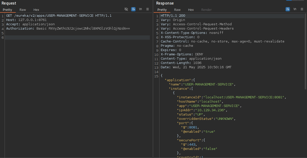Click the "port":{ JSON line
The image size is (307, 158).
(185, 123)
